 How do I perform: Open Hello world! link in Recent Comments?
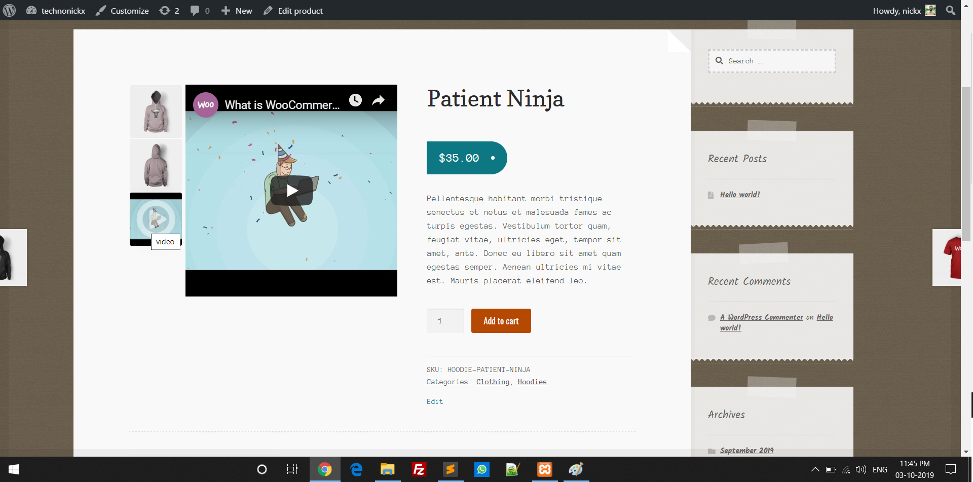tap(825, 317)
